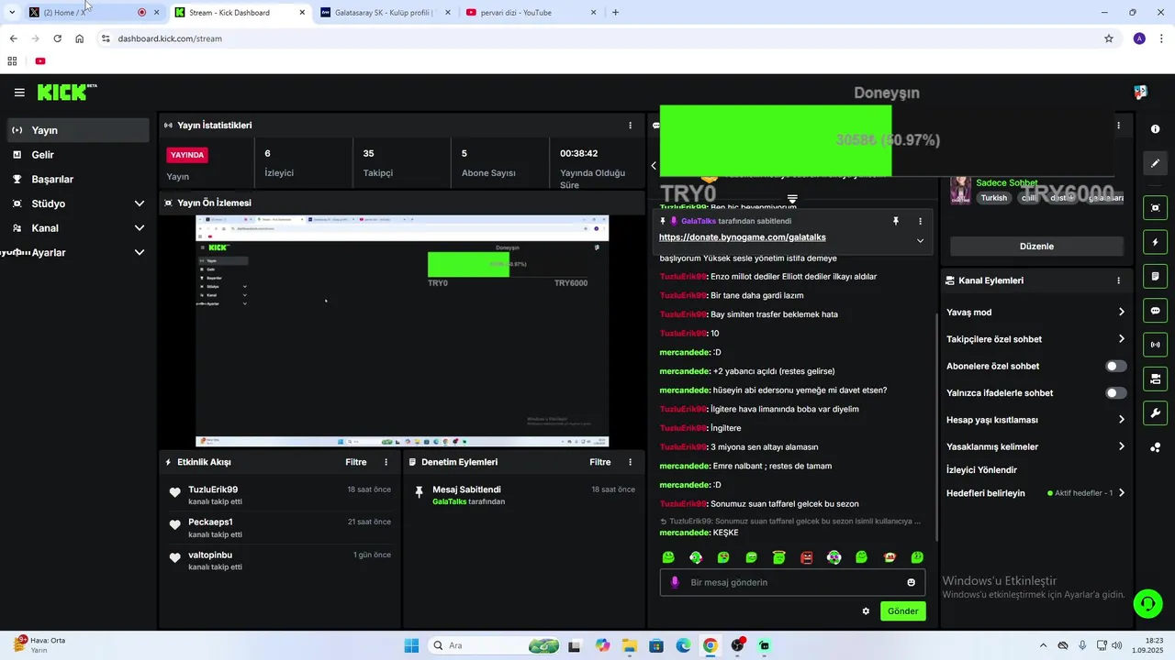Click the green headset support button

[x=1147, y=603]
